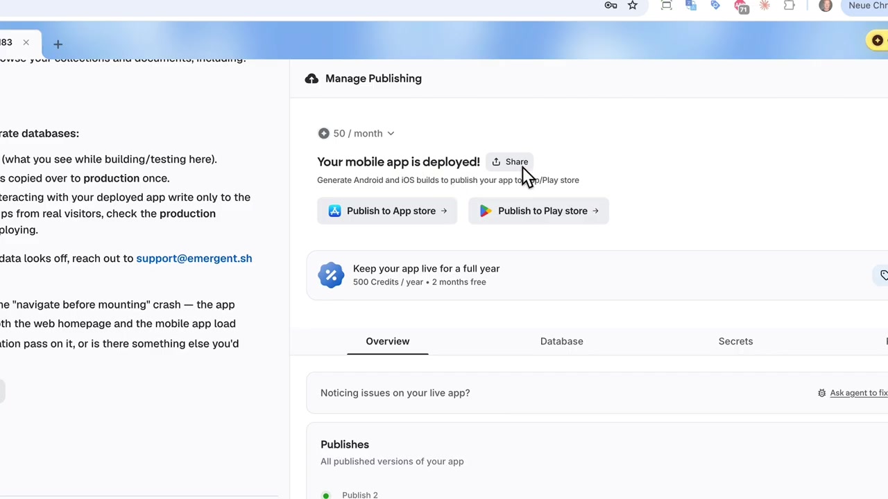Switch to the Overview tab
This screenshot has height=499, width=888.
click(388, 341)
